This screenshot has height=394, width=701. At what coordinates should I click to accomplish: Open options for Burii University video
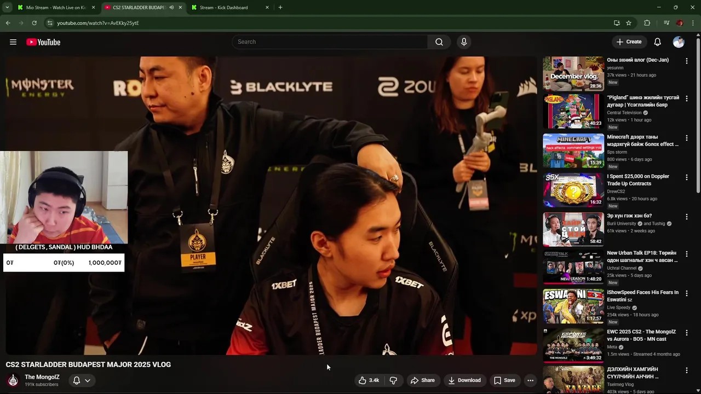[x=687, y=217]
